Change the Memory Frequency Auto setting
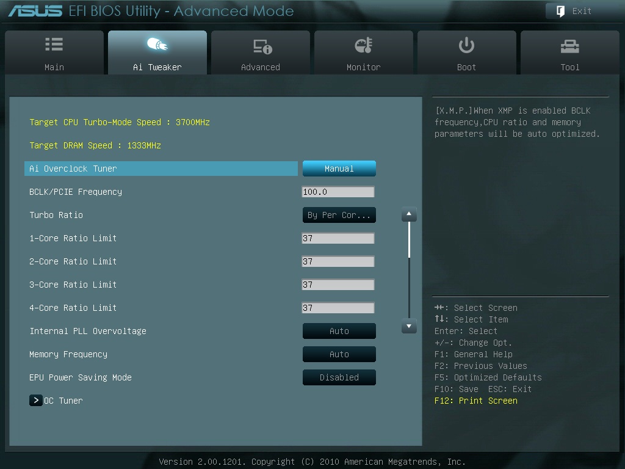The image size is (625, 469). [339, 354]
